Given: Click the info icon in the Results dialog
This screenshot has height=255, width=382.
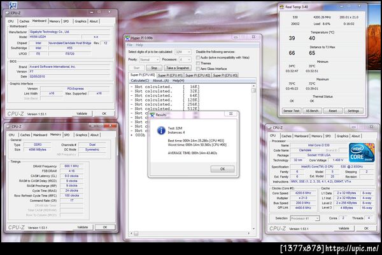Looking at the screenshot, I should click(x=161, y=130).
